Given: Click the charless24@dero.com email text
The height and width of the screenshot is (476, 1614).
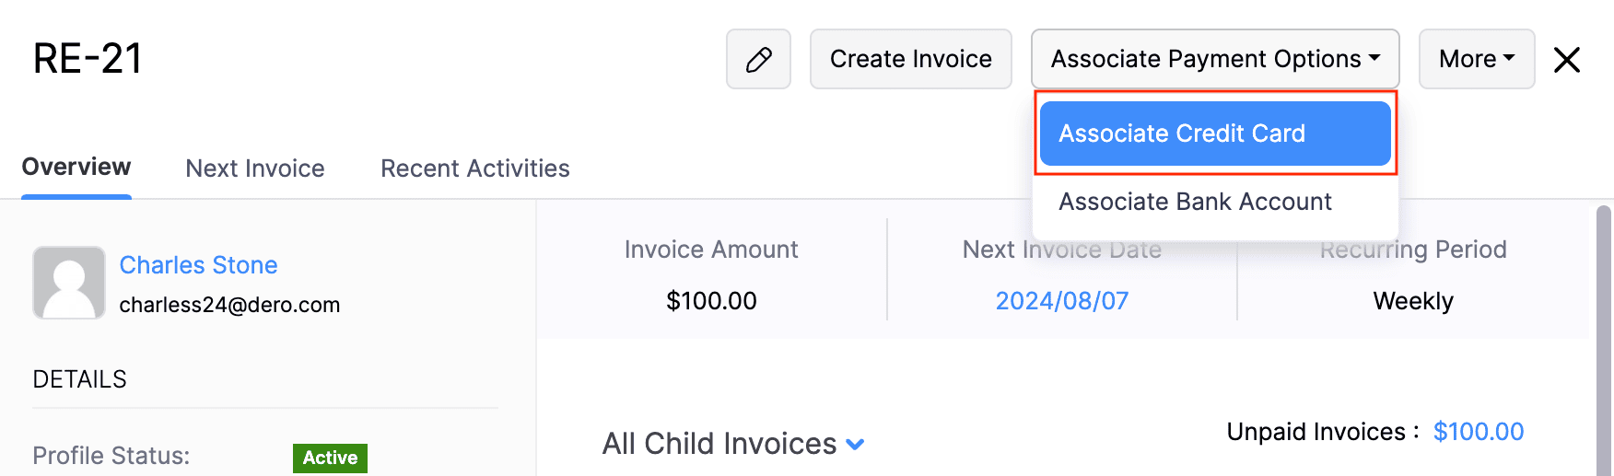Looking at the screenshot, I should coord(229,305).
